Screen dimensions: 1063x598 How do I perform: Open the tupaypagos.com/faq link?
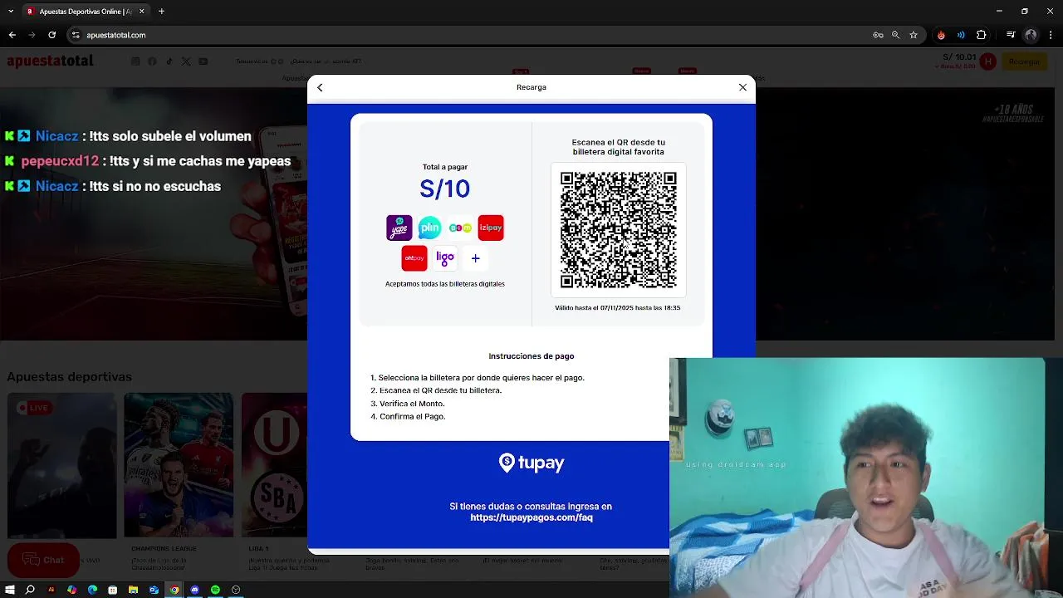tap(531, 517)
